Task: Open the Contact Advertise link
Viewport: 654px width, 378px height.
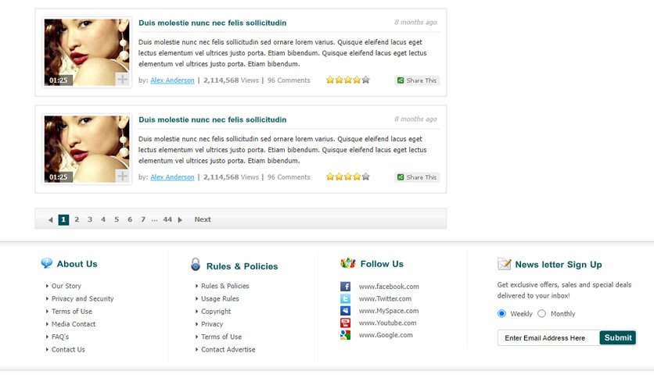Action: 228,350
